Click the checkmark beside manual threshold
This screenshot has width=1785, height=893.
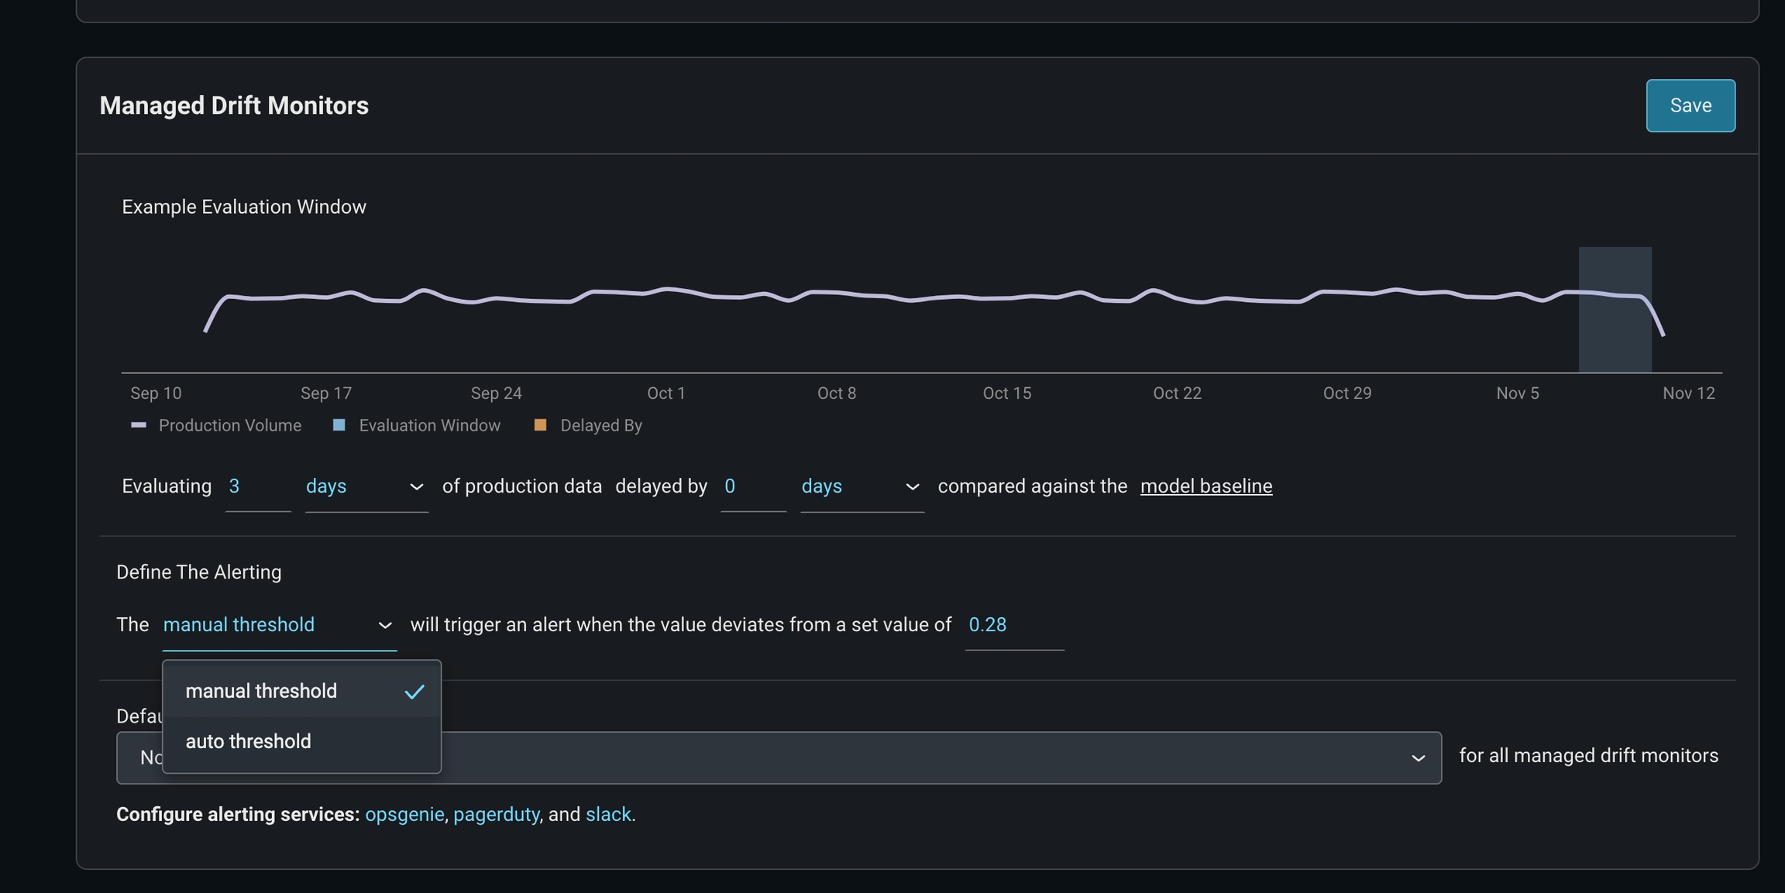coord(414,692)
